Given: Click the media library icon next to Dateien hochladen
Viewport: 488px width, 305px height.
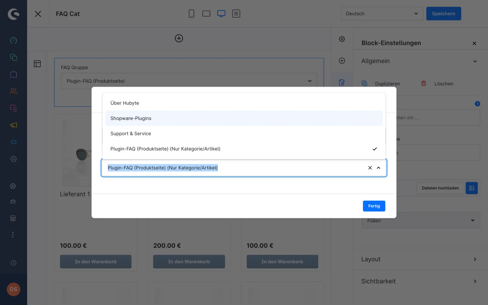Looking at the screenshot, I should (x=472, y=188).
